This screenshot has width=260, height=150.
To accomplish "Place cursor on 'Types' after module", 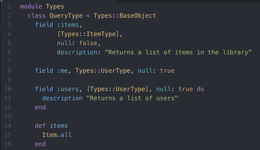I will [55, 7].
